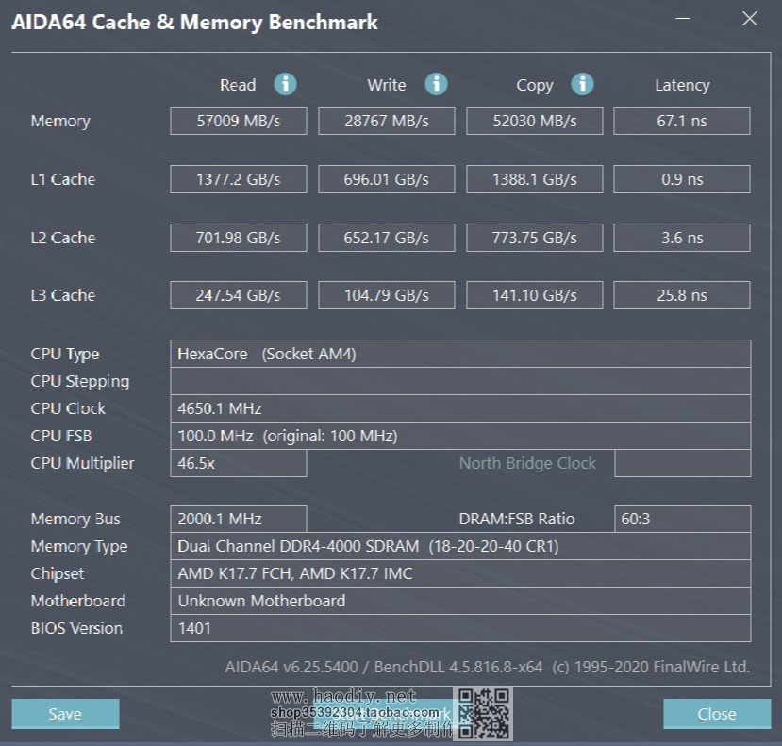Image resolution: width=782 pixels, height=746 pixels.
Task: Click the info icon beside Read
Action: (285, 84)
